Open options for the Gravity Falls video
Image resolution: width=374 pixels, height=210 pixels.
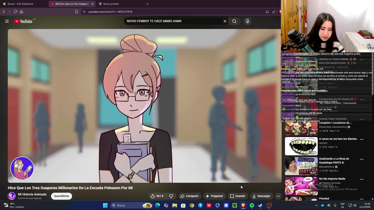[x=362, y=119]
